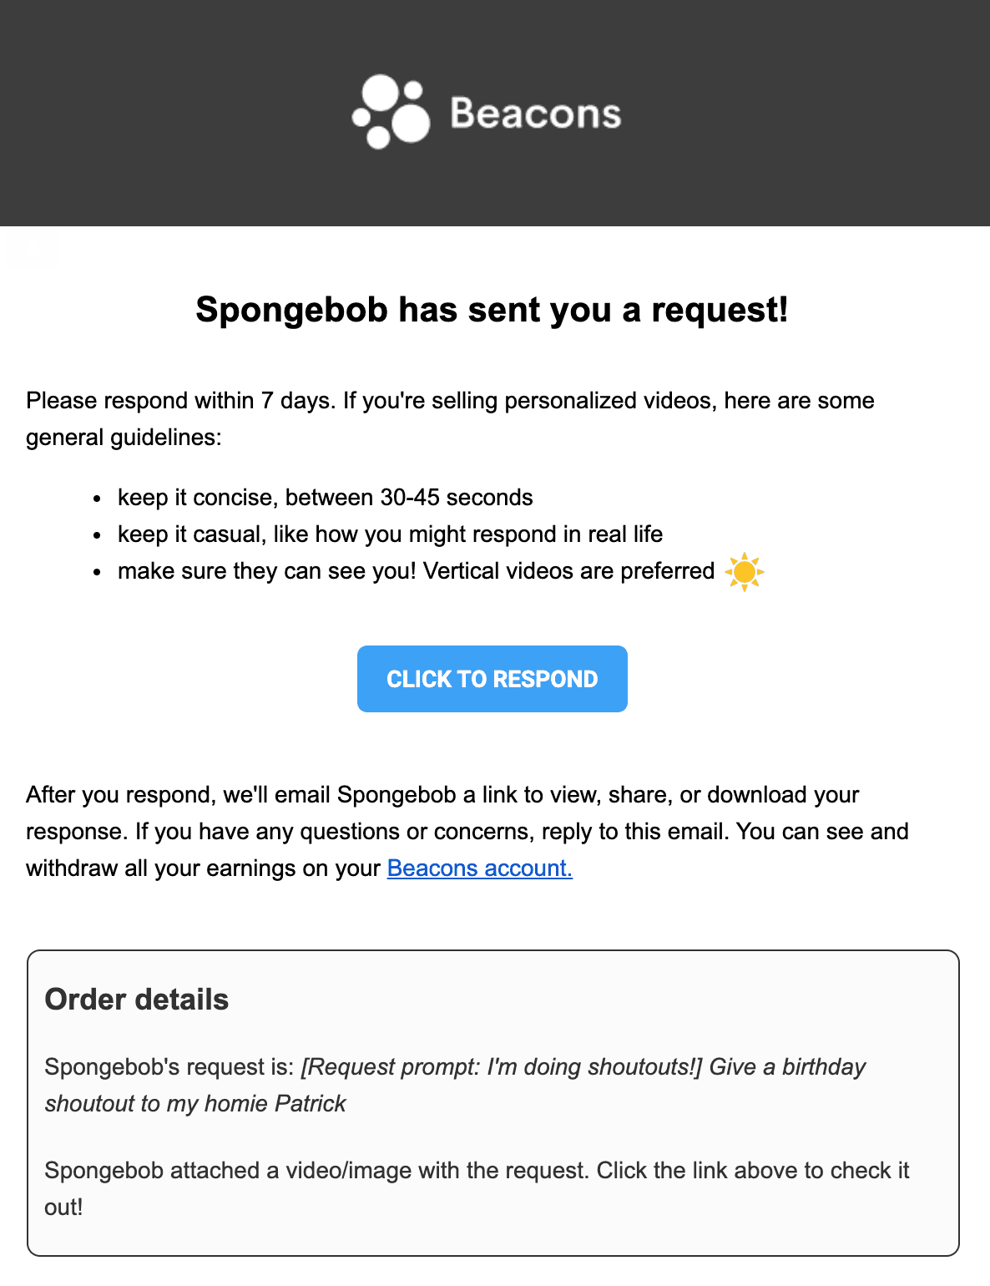Image resolution: width=990 pixels, height=1286 pixels.
Task: Click the faint image placeholder below header
Action: [x=33, y=249]
